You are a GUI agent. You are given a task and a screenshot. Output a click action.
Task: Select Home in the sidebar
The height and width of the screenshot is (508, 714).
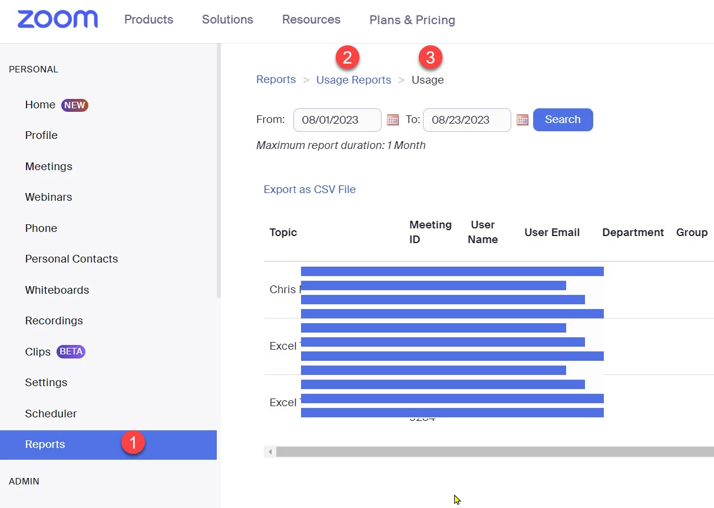point(40,105)
